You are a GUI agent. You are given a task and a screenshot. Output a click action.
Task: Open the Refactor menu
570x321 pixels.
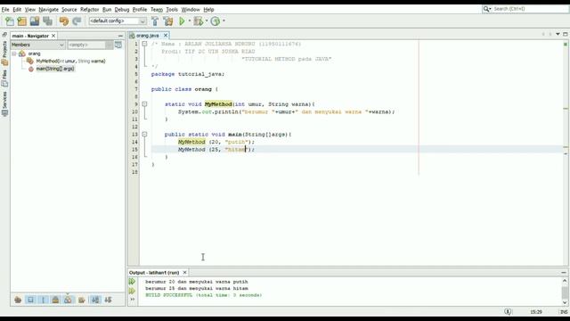[89, 10]
